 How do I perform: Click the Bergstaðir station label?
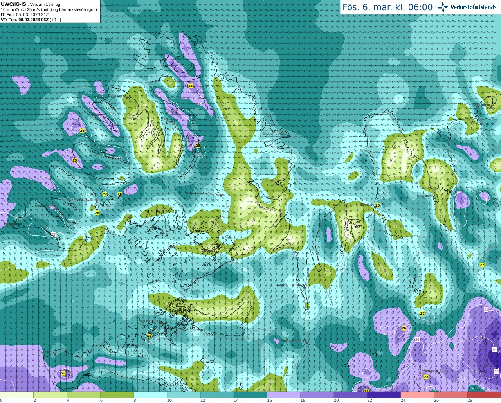click(425, 196)
